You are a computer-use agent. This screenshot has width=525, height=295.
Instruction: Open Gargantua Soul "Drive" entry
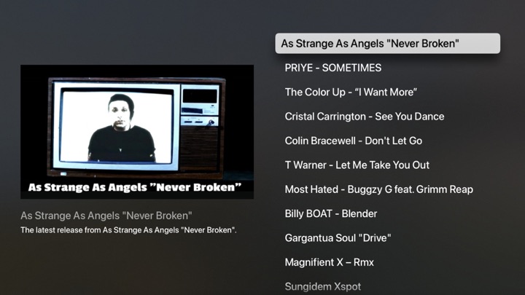point(338,238)
